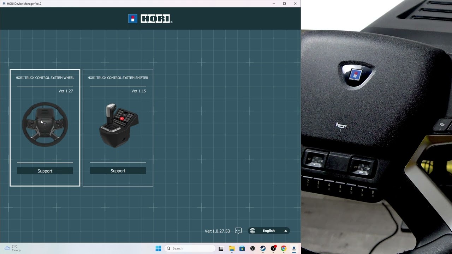Click the app version text Ver:1.0.27.53

coord(217,231)
